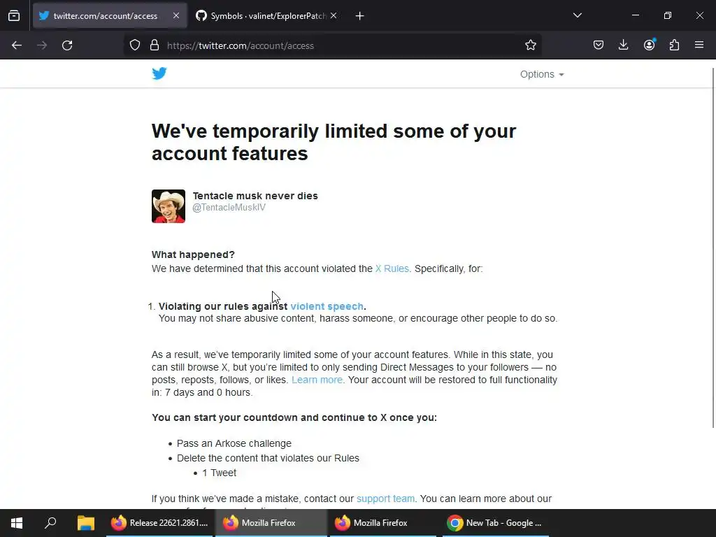Open the X Rules link
Image resolution: width=716 pixels, height=537 pixels.
pyautogui.click(x=392, y=268)
